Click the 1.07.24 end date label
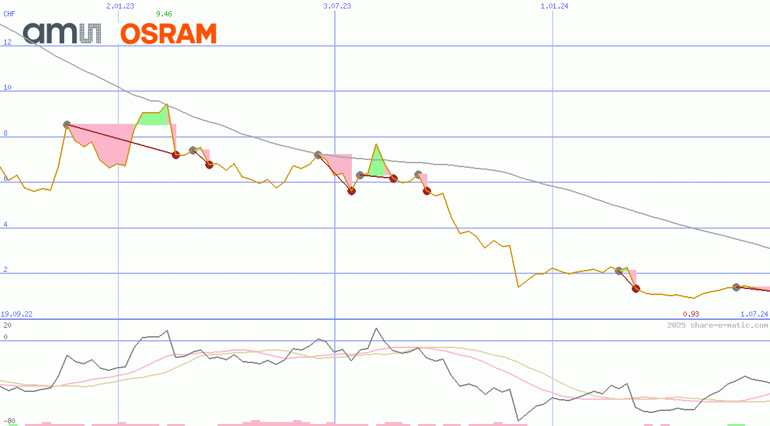Viewport: 770px width, 426px height. [x=754, y=314]
